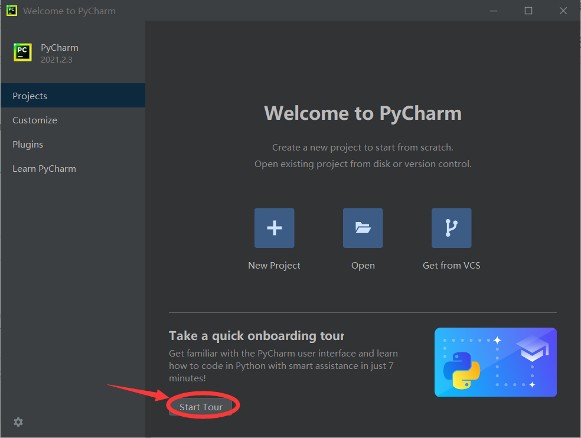The image size is (581, 438).
Task: Open the Plugins tab
Action: pos(73,144)
